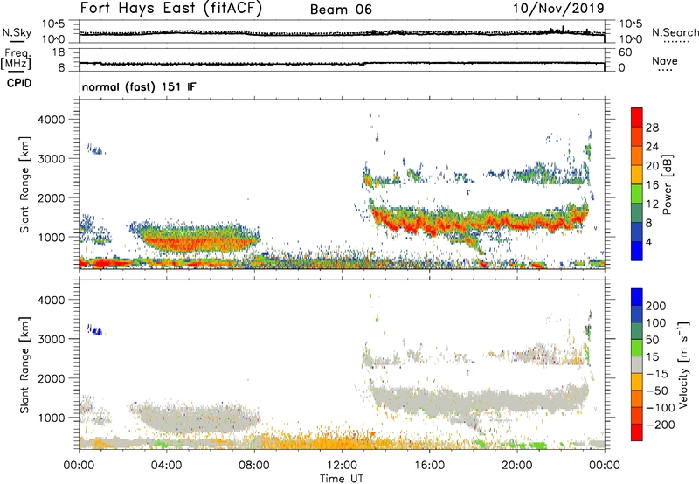Screen dimensions: 699x484
Task: Click the 'Power [dB]' colorbar title
Action: coord(667,184)
